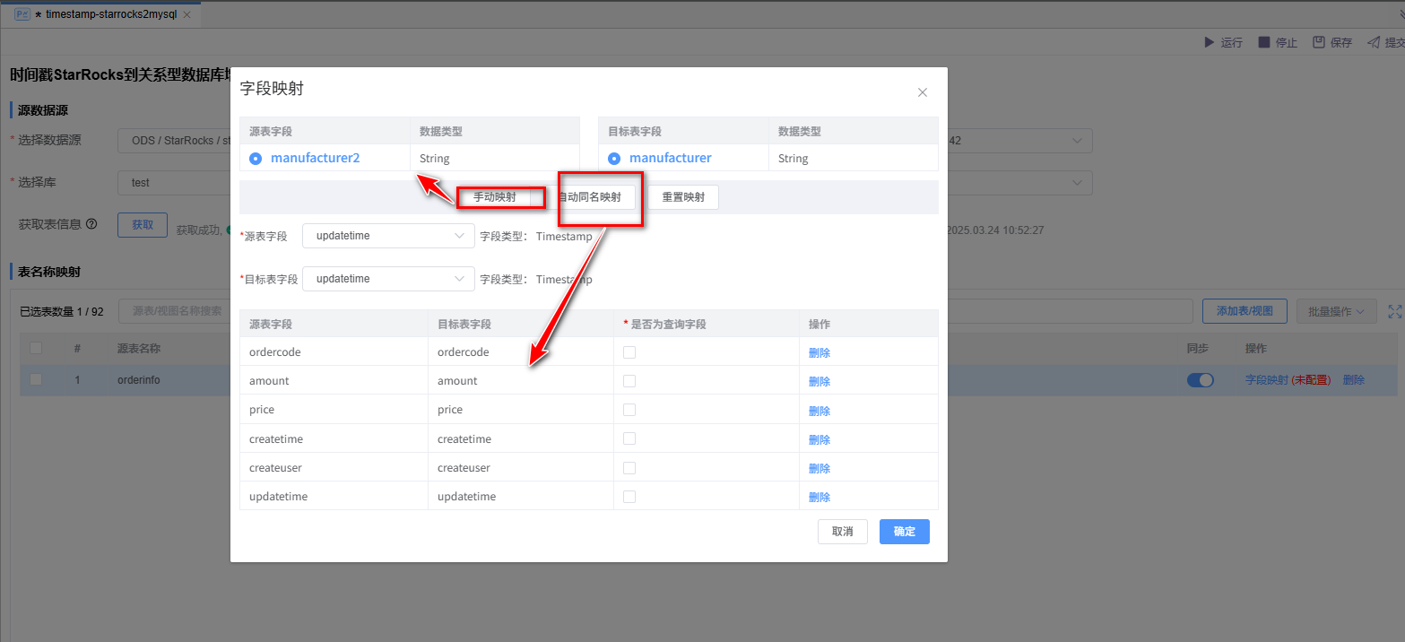
Task: Check query field box for ordercode row
Action: click(629, 352)
